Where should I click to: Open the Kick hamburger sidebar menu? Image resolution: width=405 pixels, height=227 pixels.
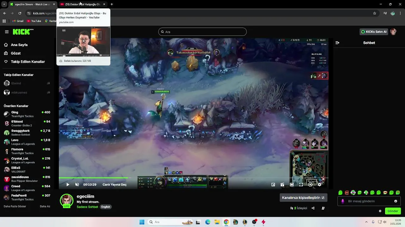click(7, 32)
